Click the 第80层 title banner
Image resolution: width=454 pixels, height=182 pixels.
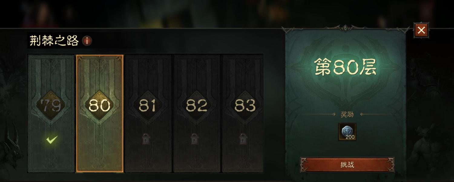click(x=345, y=67)
